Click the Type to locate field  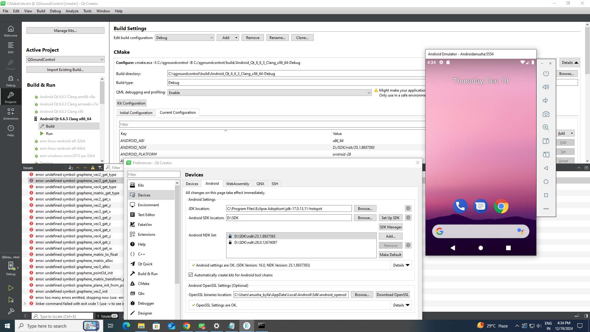point(63,316)
